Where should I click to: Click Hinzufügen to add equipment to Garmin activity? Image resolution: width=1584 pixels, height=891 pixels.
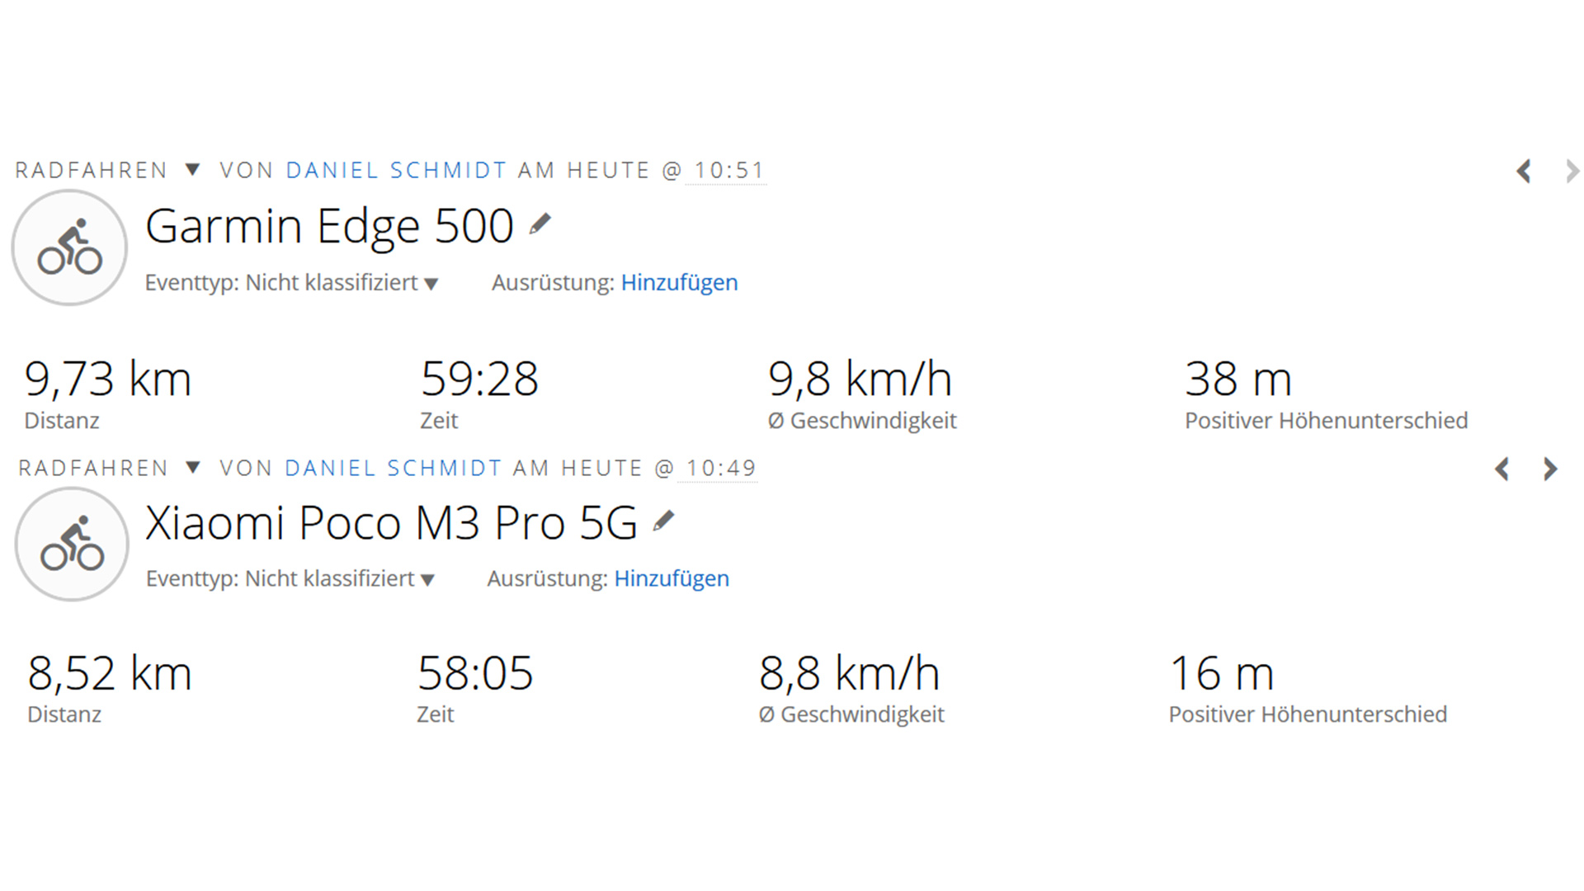point(679,283)
